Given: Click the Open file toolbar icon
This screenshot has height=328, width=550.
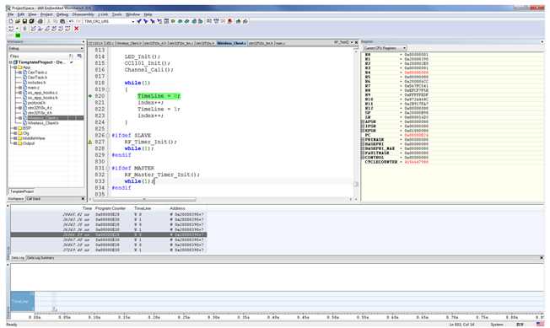Looking at the screenshot, I should 18,21.
